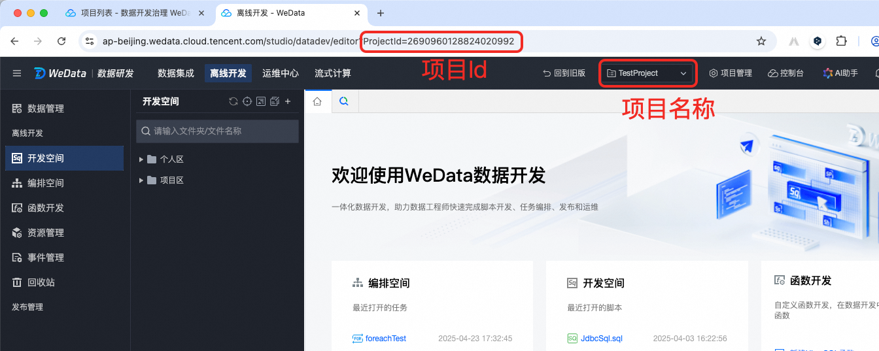The height and width of the screenshot is (351, 879).
Task: Click the WeData logo
Action: pos(60,73)
